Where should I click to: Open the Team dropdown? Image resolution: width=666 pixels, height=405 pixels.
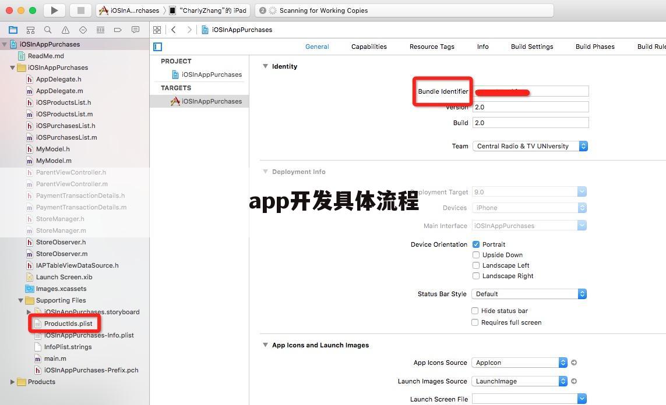[530, 146]
